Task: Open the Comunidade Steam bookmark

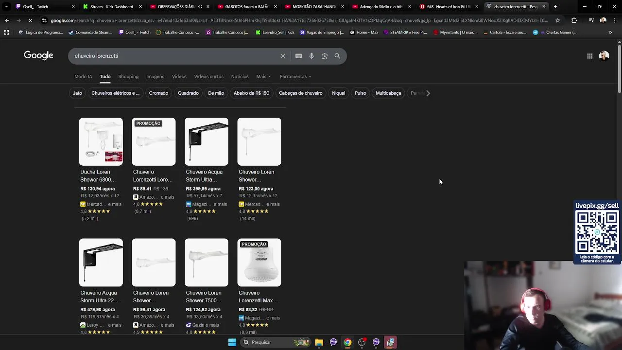Action: pos(90,33)
